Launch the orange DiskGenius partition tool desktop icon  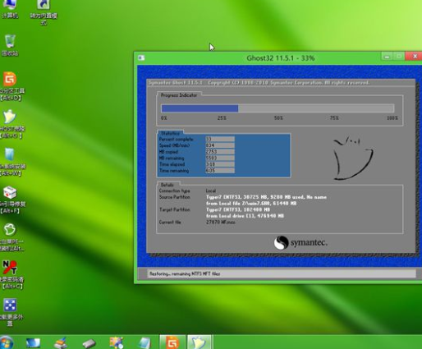click(x=10, y=85)
